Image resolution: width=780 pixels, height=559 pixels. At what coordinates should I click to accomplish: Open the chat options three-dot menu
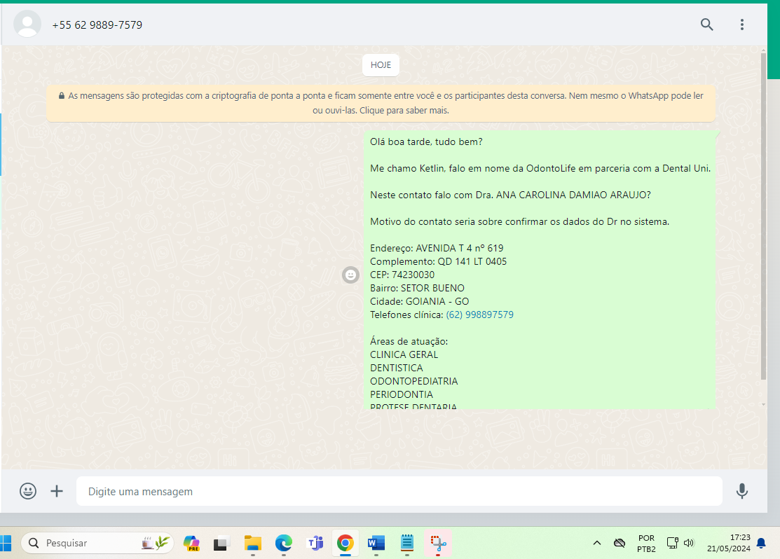tap(741, 25)
